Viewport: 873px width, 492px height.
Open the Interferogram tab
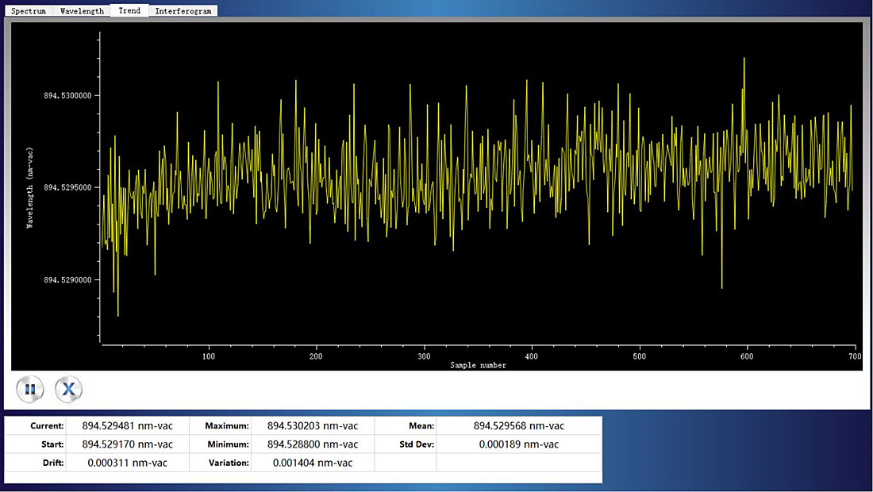click(x=183, y=11)
